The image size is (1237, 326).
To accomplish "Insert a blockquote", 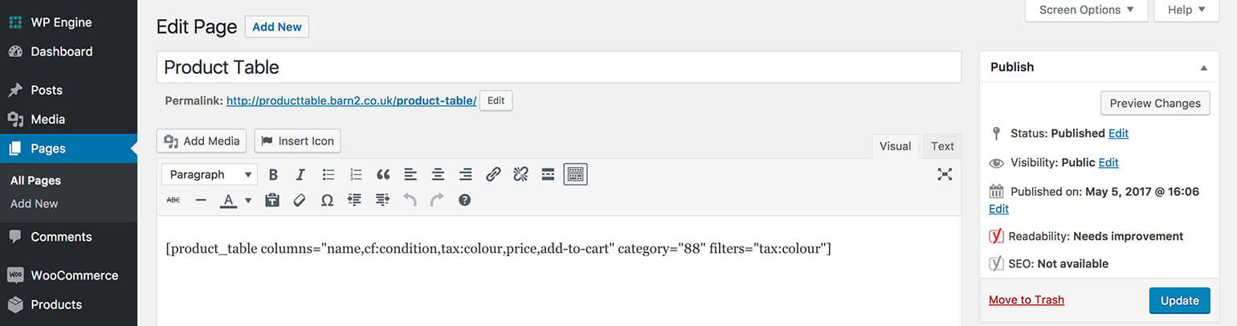I will tap(383, 174).
